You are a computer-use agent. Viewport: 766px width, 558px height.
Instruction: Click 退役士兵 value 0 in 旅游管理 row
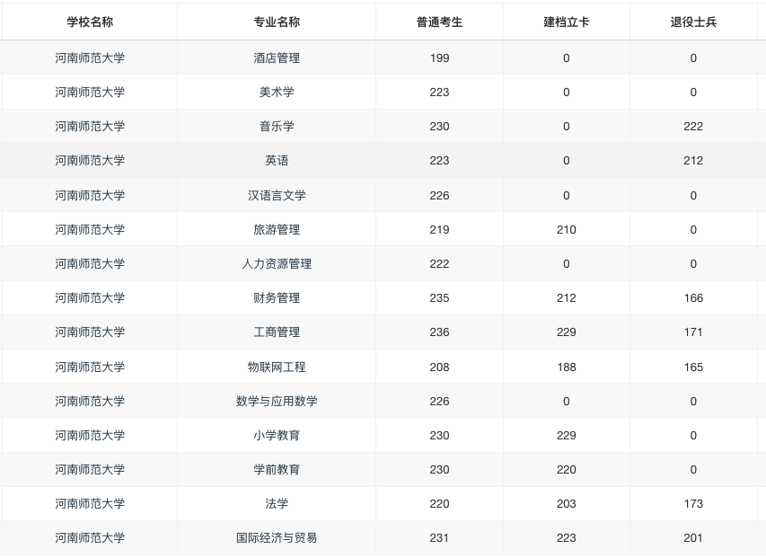pyautogui.click(x=693, y=230)
